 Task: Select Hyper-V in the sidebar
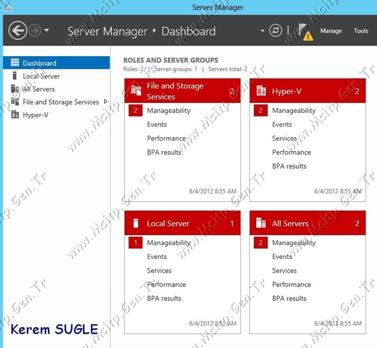click(x=56, y=115)
